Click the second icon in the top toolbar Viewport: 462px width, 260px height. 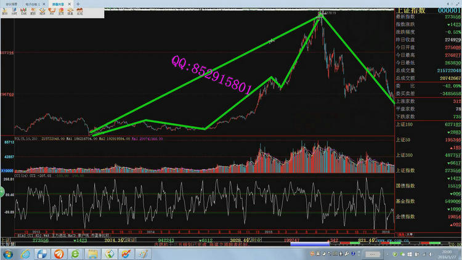(15, 12)
